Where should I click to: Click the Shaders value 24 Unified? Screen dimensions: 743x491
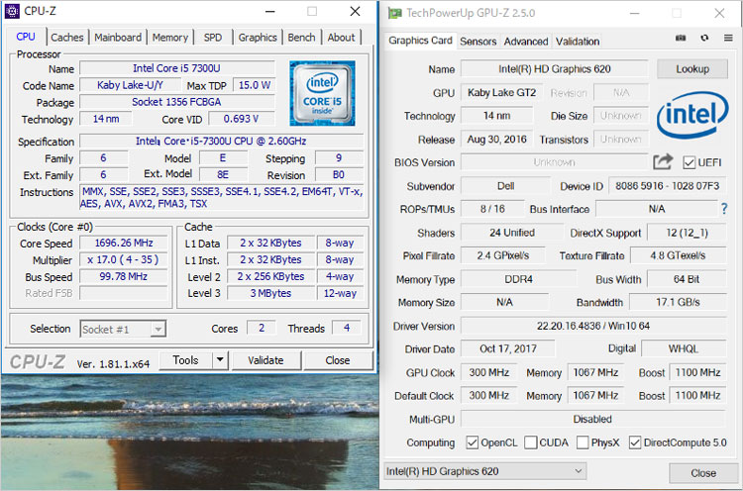click(x=512, y=233)
